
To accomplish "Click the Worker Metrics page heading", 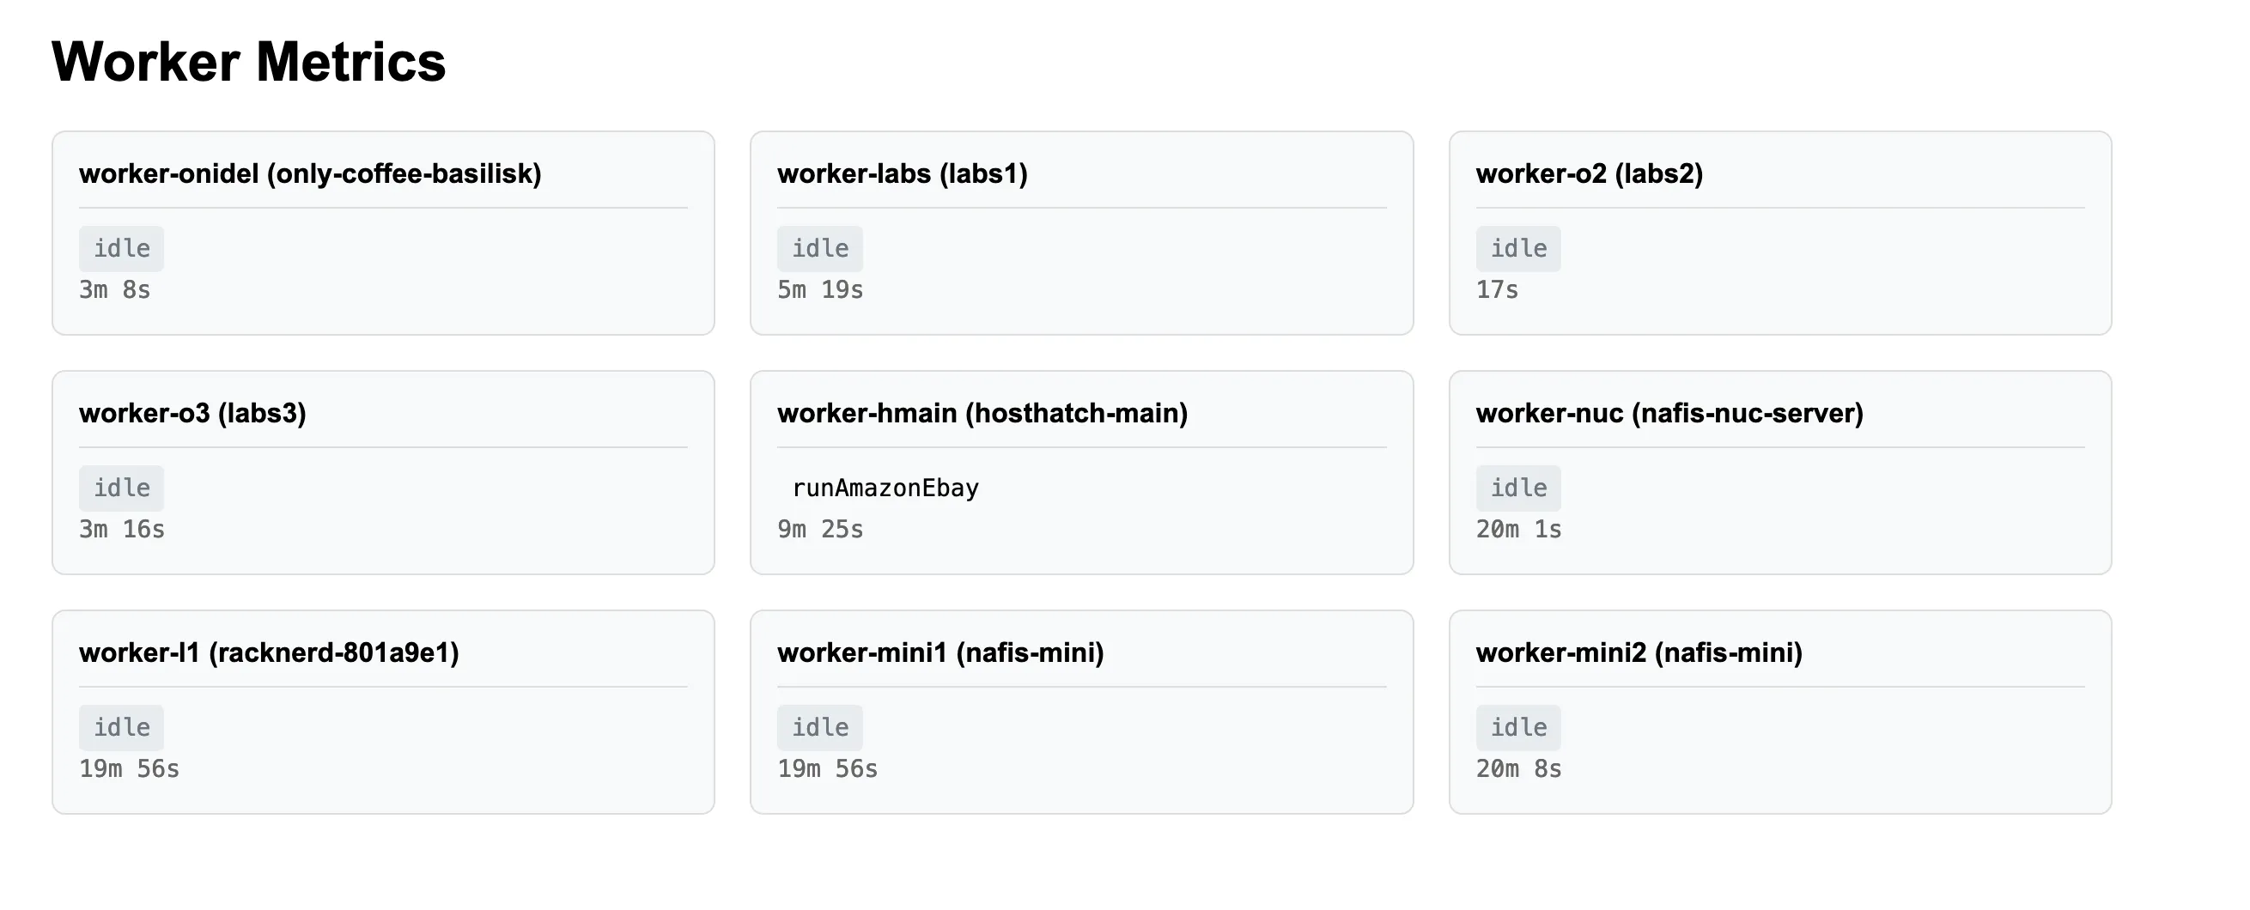I will (x=248, y=60).
